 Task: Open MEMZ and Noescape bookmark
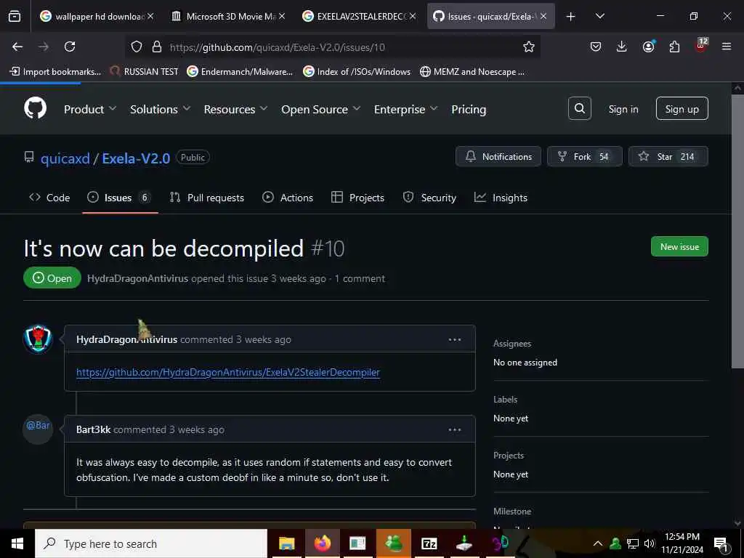(x=472, y=72)
